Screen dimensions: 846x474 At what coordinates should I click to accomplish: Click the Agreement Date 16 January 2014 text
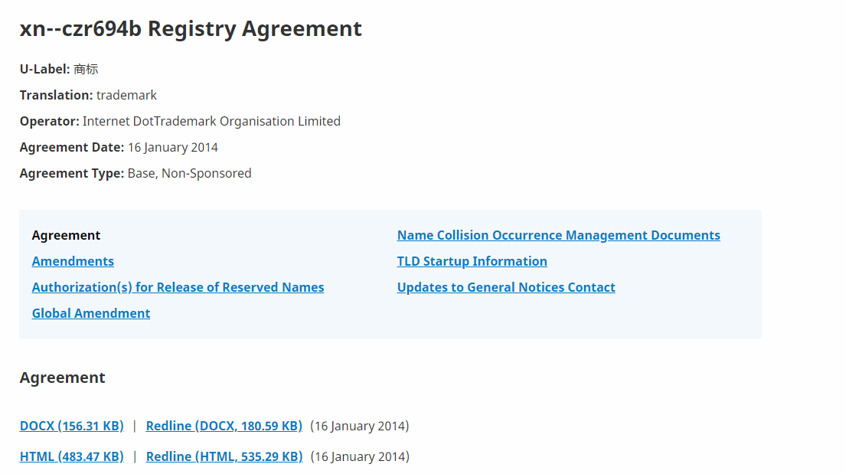(173, 147)
